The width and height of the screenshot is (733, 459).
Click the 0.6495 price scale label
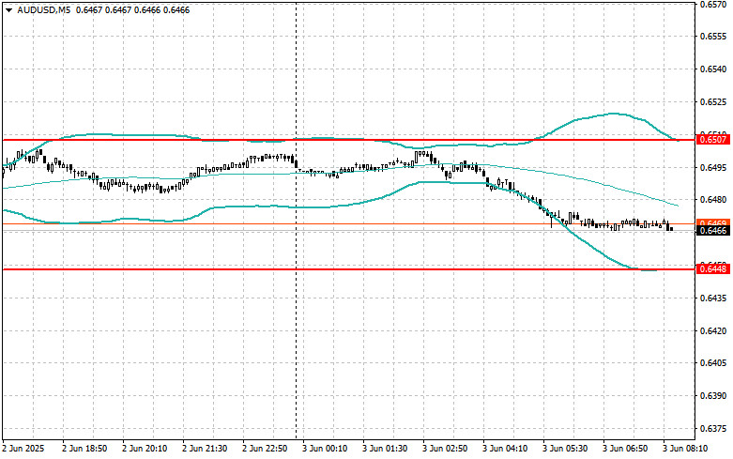tap(713, 167)
